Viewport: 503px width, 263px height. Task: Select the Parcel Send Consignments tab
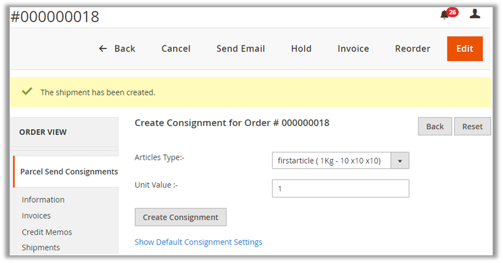(69, 172)
